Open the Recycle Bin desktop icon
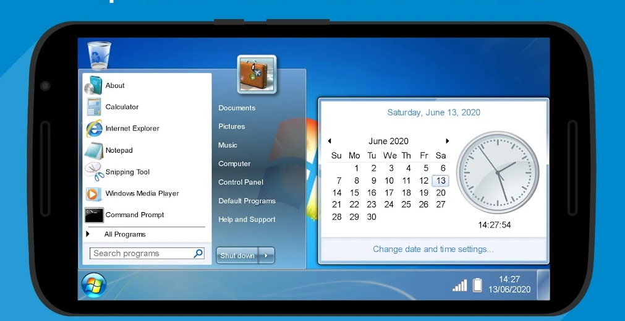The width and height of the screenshot is (625, 321). (x=99, y=55)
